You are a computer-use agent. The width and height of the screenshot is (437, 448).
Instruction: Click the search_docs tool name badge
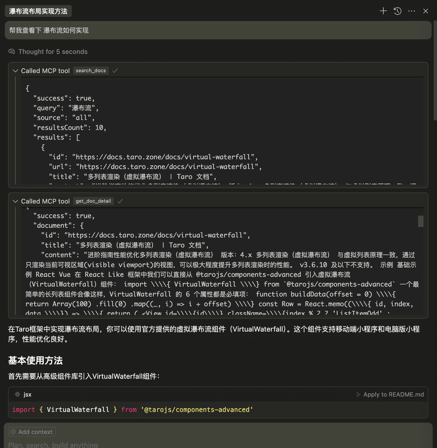click(91, 71)
